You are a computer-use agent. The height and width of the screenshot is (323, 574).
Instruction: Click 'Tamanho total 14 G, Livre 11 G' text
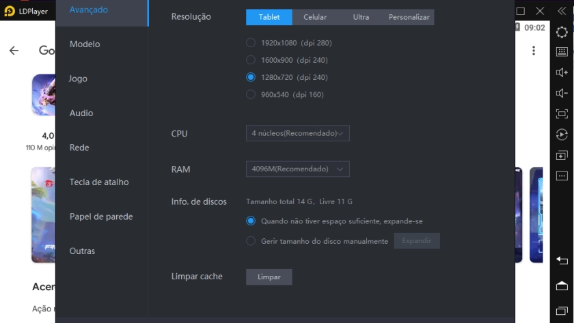(x=299, y=201)
